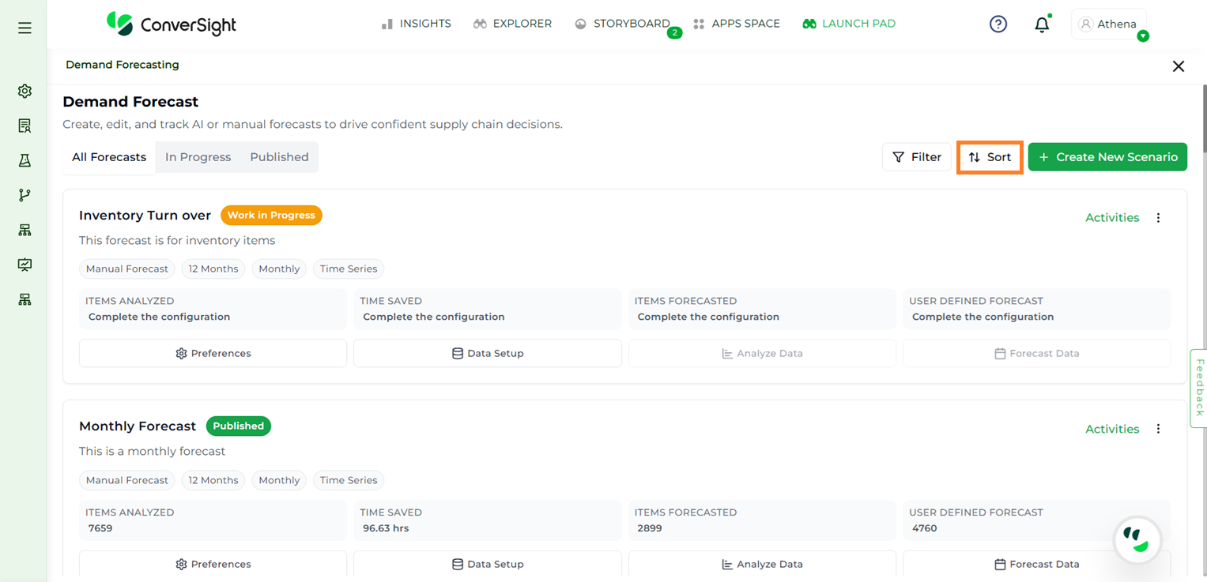Screen dimensions: 1207x582
Task: Click the ConverSight logo
Action: click(172, 24)
